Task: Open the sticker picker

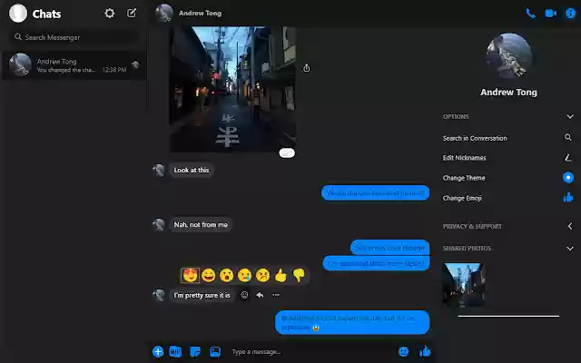Action: coord(195,351)
